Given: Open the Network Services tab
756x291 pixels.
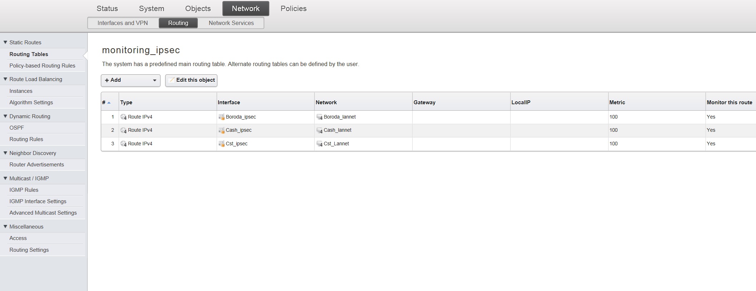Looking at the screenshot, I should [x=231, y=23].
